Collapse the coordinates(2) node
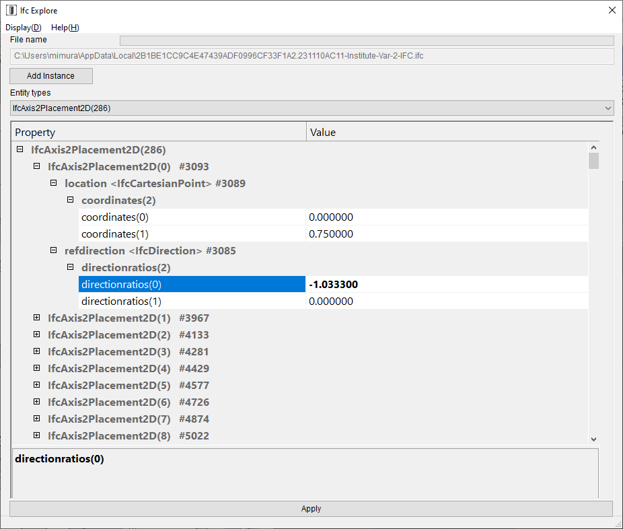The width and height of the screenshot is (623, 529). pyautogui.click(x=71, y=200)
